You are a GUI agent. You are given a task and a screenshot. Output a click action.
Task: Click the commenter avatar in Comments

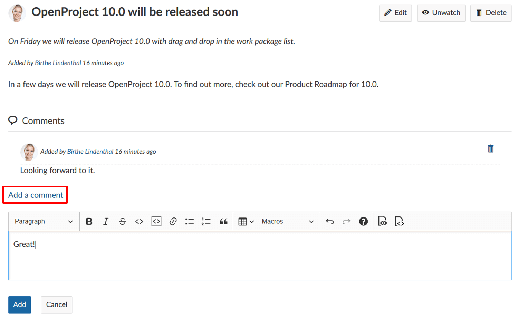point(29,152)
